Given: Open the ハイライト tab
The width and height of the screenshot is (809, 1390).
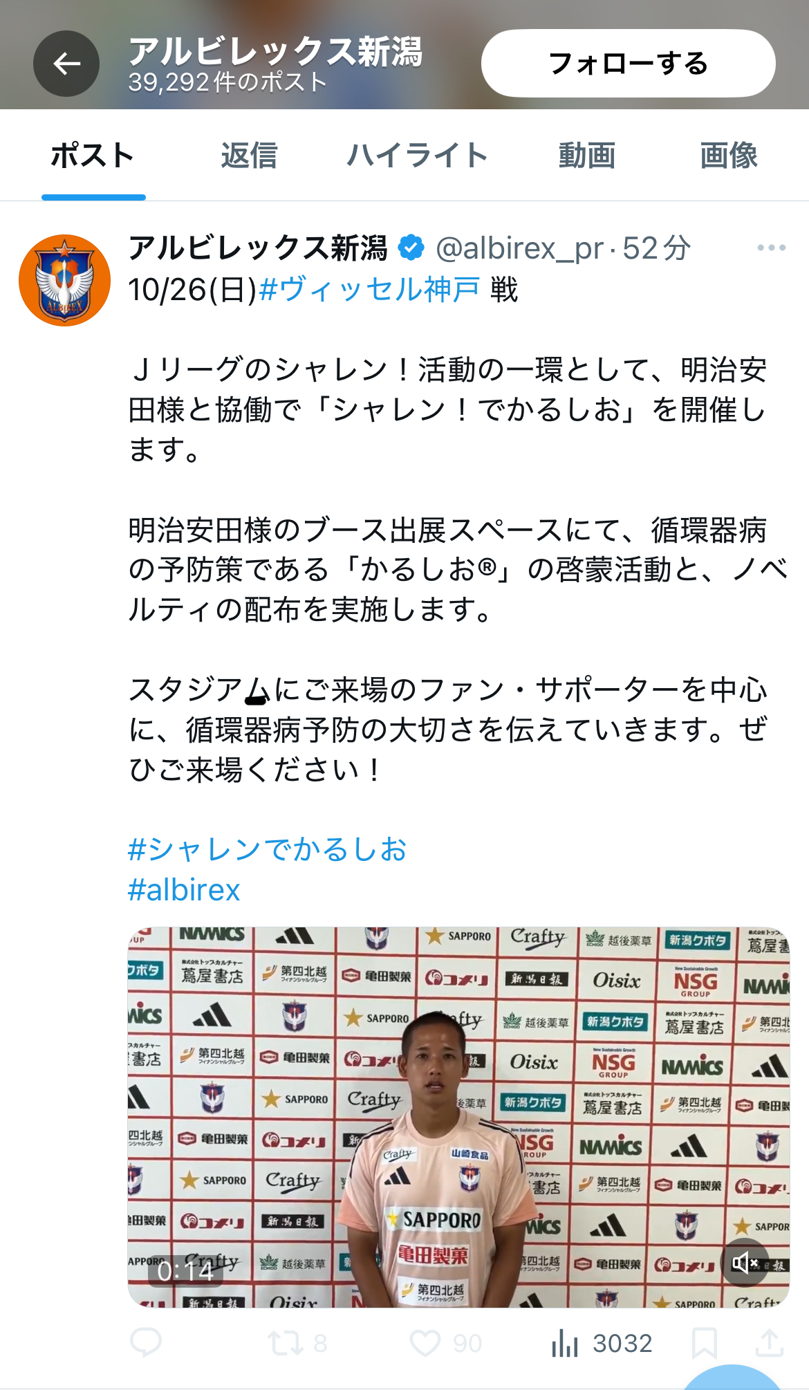Looking at the screenshot, I should (418, 155).
